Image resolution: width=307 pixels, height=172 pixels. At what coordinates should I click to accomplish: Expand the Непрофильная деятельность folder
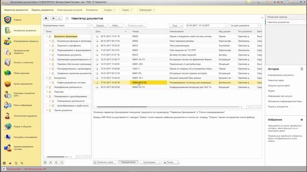47,87
